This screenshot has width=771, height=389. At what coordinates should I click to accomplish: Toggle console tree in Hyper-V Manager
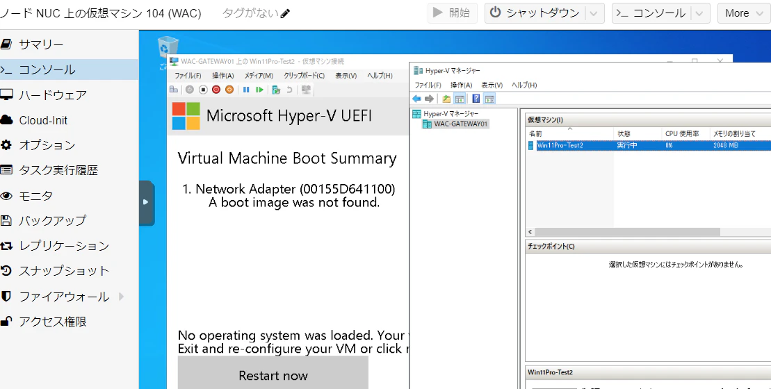[460, 99]
